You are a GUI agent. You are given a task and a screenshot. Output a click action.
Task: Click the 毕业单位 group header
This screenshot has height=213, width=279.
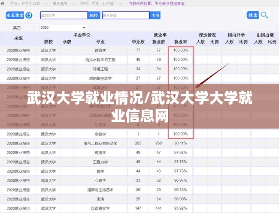pos(82,35)
